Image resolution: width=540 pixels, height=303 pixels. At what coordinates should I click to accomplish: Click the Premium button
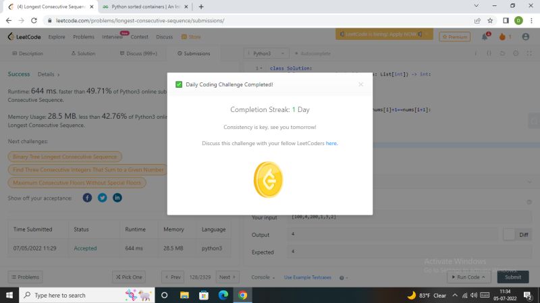pos(454,36)
